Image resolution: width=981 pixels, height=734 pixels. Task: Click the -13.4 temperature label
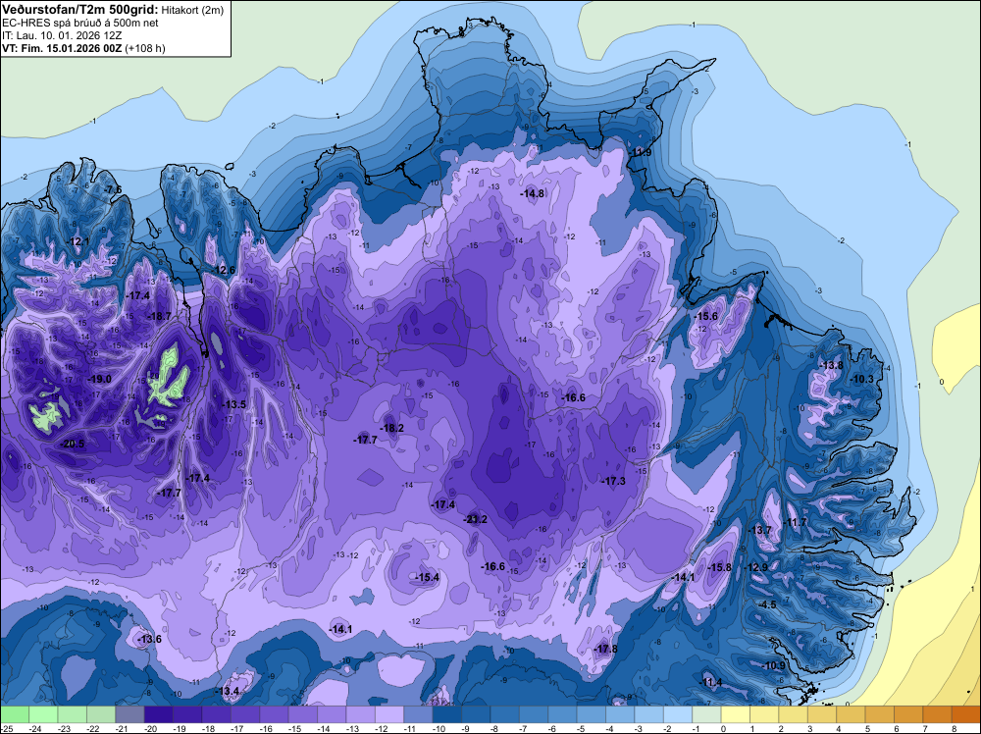228,692
